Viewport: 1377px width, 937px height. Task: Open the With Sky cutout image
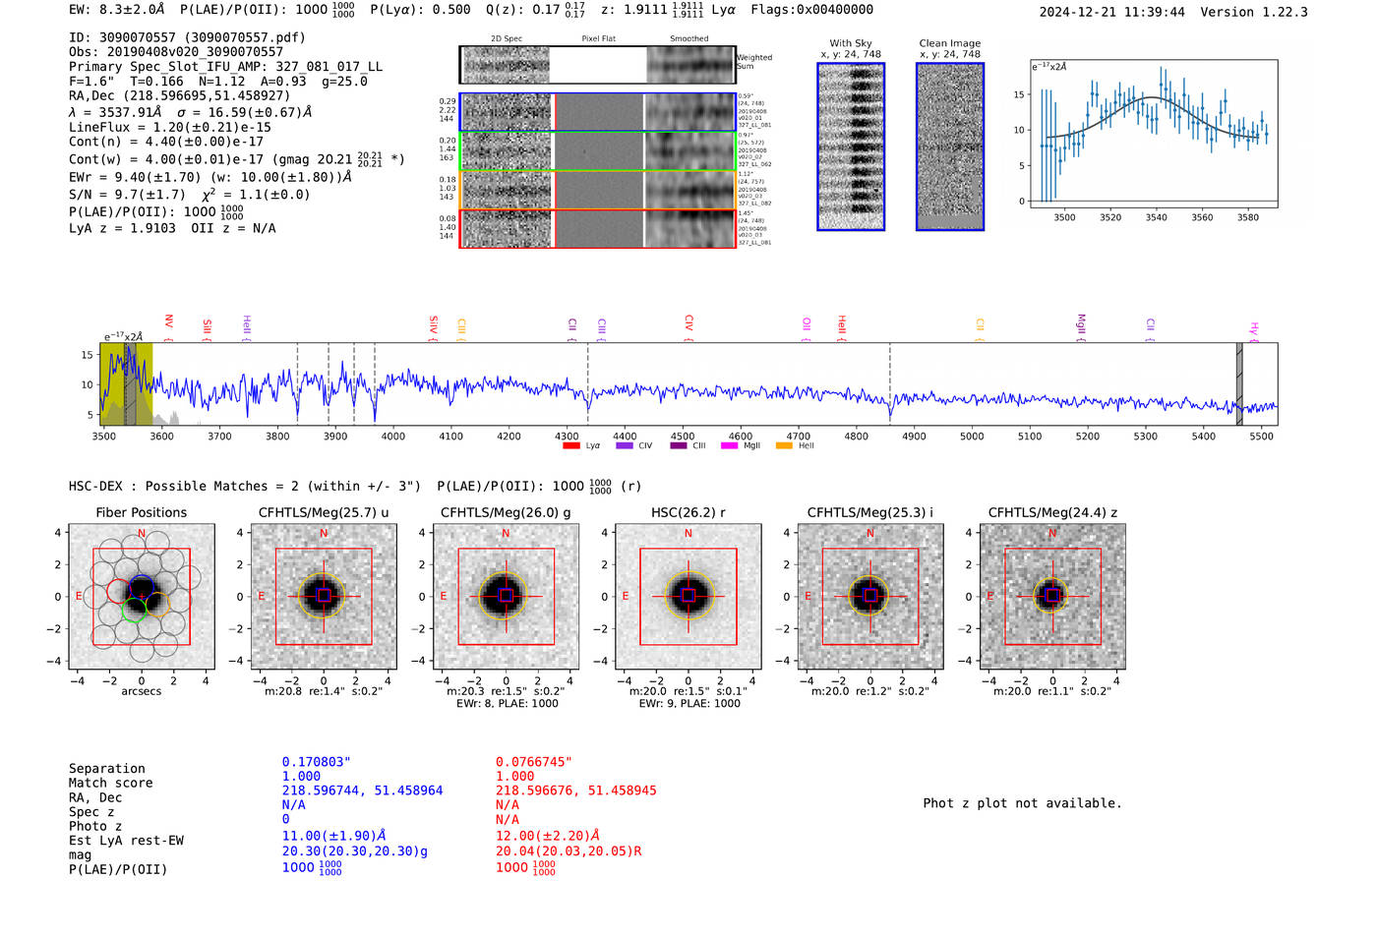[851, 146]
